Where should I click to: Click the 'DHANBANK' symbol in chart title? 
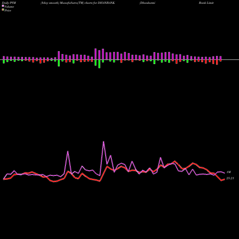point(106,3)
